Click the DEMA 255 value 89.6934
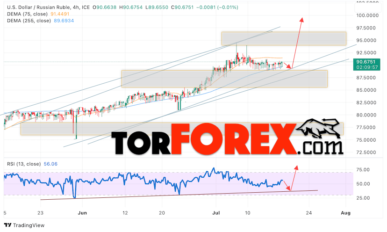The height and width of the screenshot is (232, 387). tap(64, 21)
